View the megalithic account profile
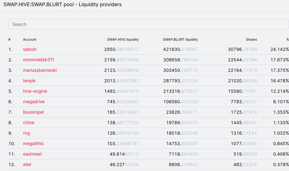Screen dimensions: 289x171 tap(34, 144)
